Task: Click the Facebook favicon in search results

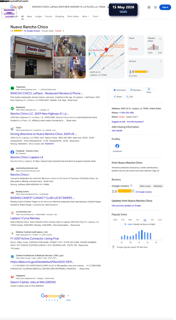Action: tap(12, 152)
